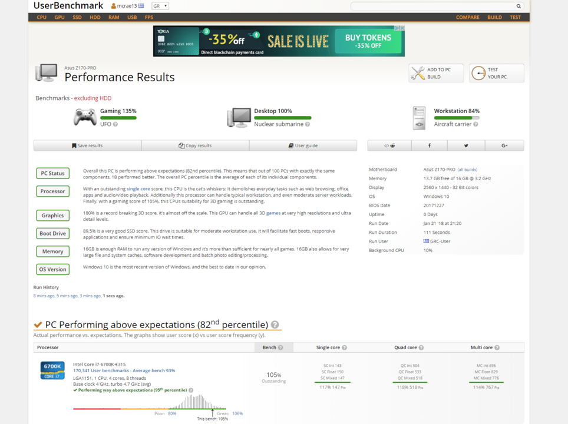
Task: Click the mcrae13 username link
Action: pos(127,6)
